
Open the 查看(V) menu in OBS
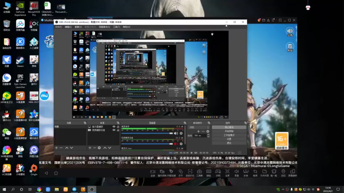pos(78,27)
